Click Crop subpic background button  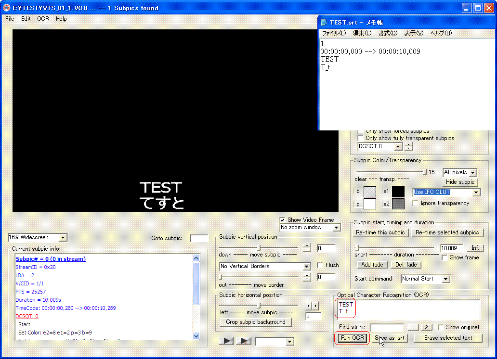pos(255,322)
